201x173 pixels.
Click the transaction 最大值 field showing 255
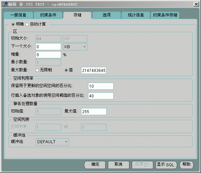94,112
